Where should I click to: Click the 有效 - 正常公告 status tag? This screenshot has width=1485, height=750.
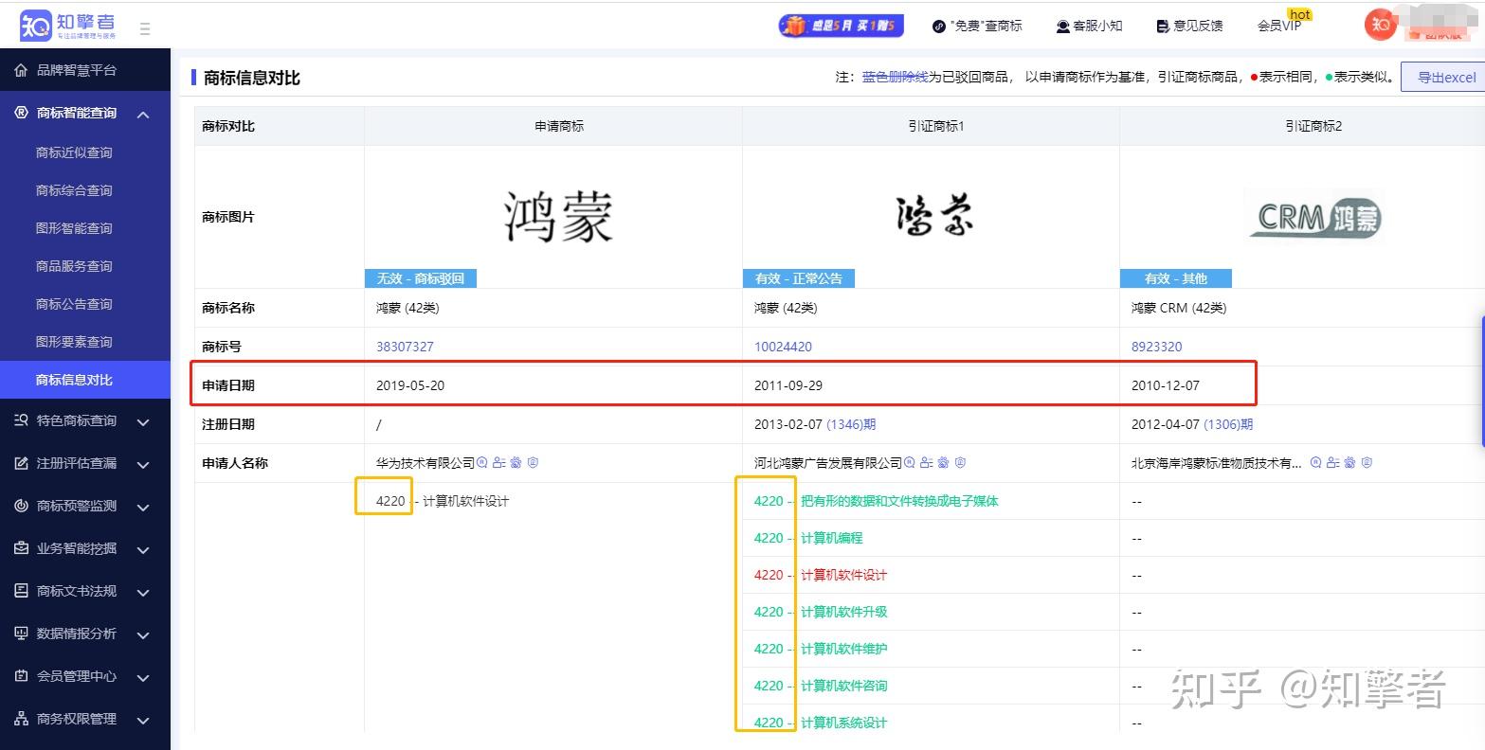pyautogui.click(x=799, y=278)
